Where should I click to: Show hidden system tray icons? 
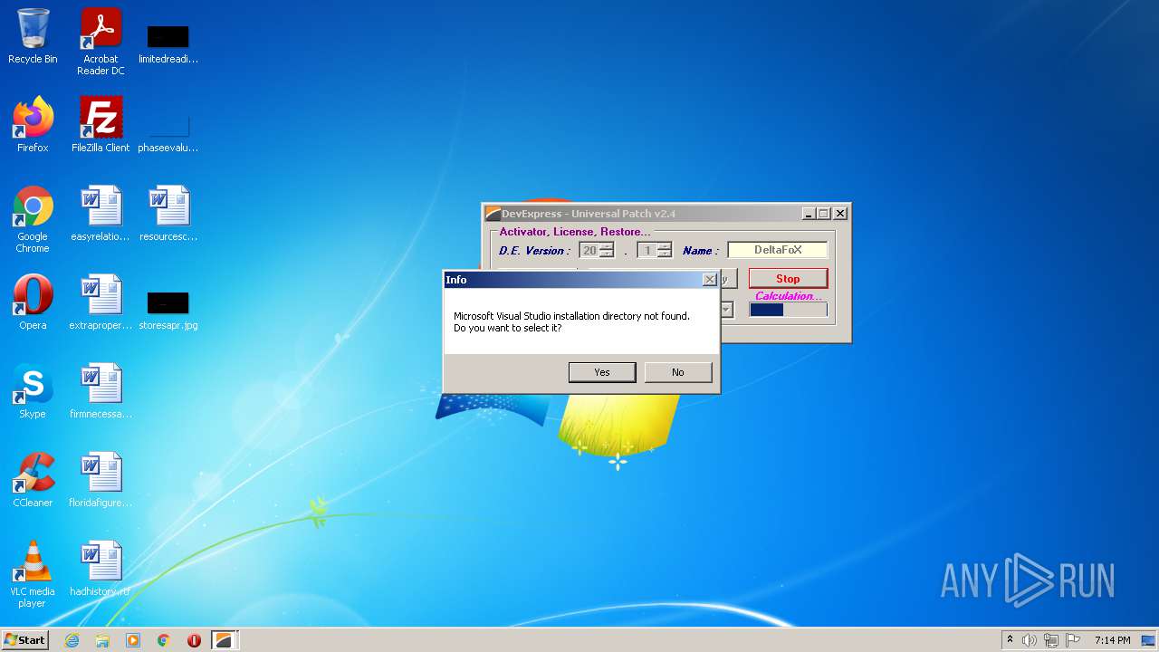(x=1010, y=640)
